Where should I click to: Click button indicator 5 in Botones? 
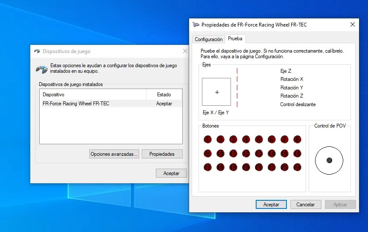(x=259, y=140)
